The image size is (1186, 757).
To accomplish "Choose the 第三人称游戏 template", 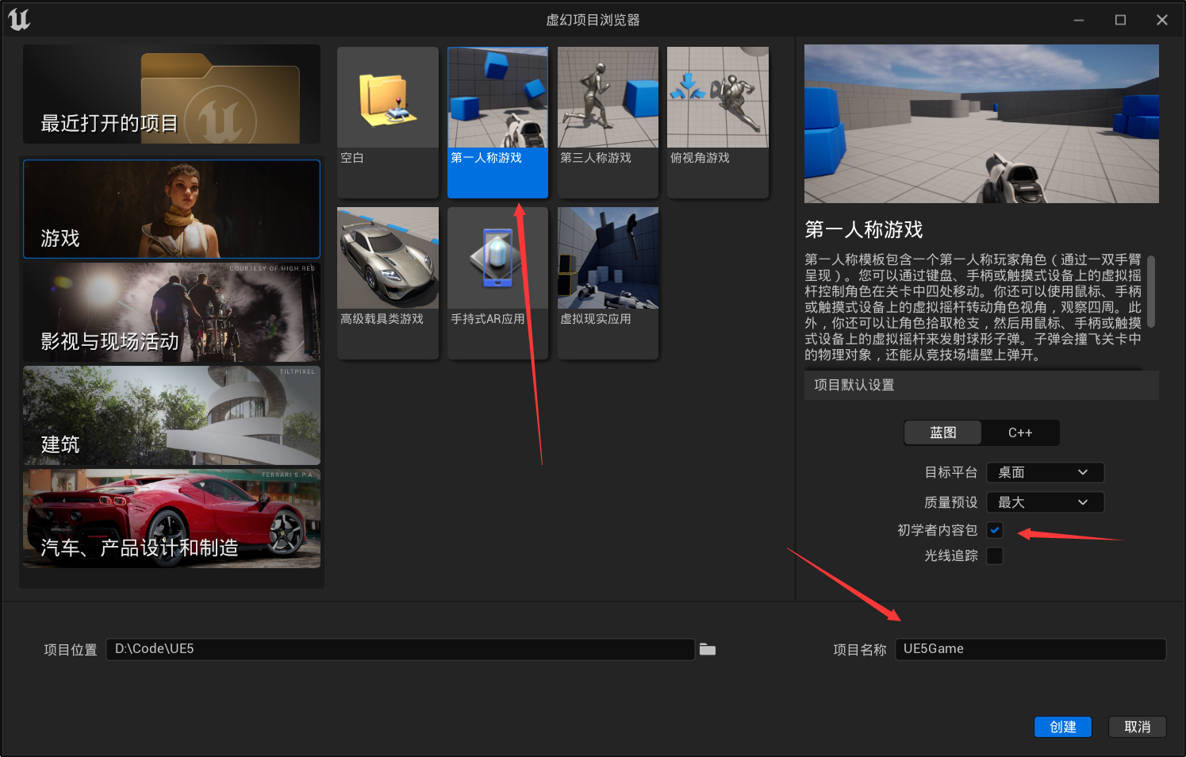I will click(x=608, y=122).
